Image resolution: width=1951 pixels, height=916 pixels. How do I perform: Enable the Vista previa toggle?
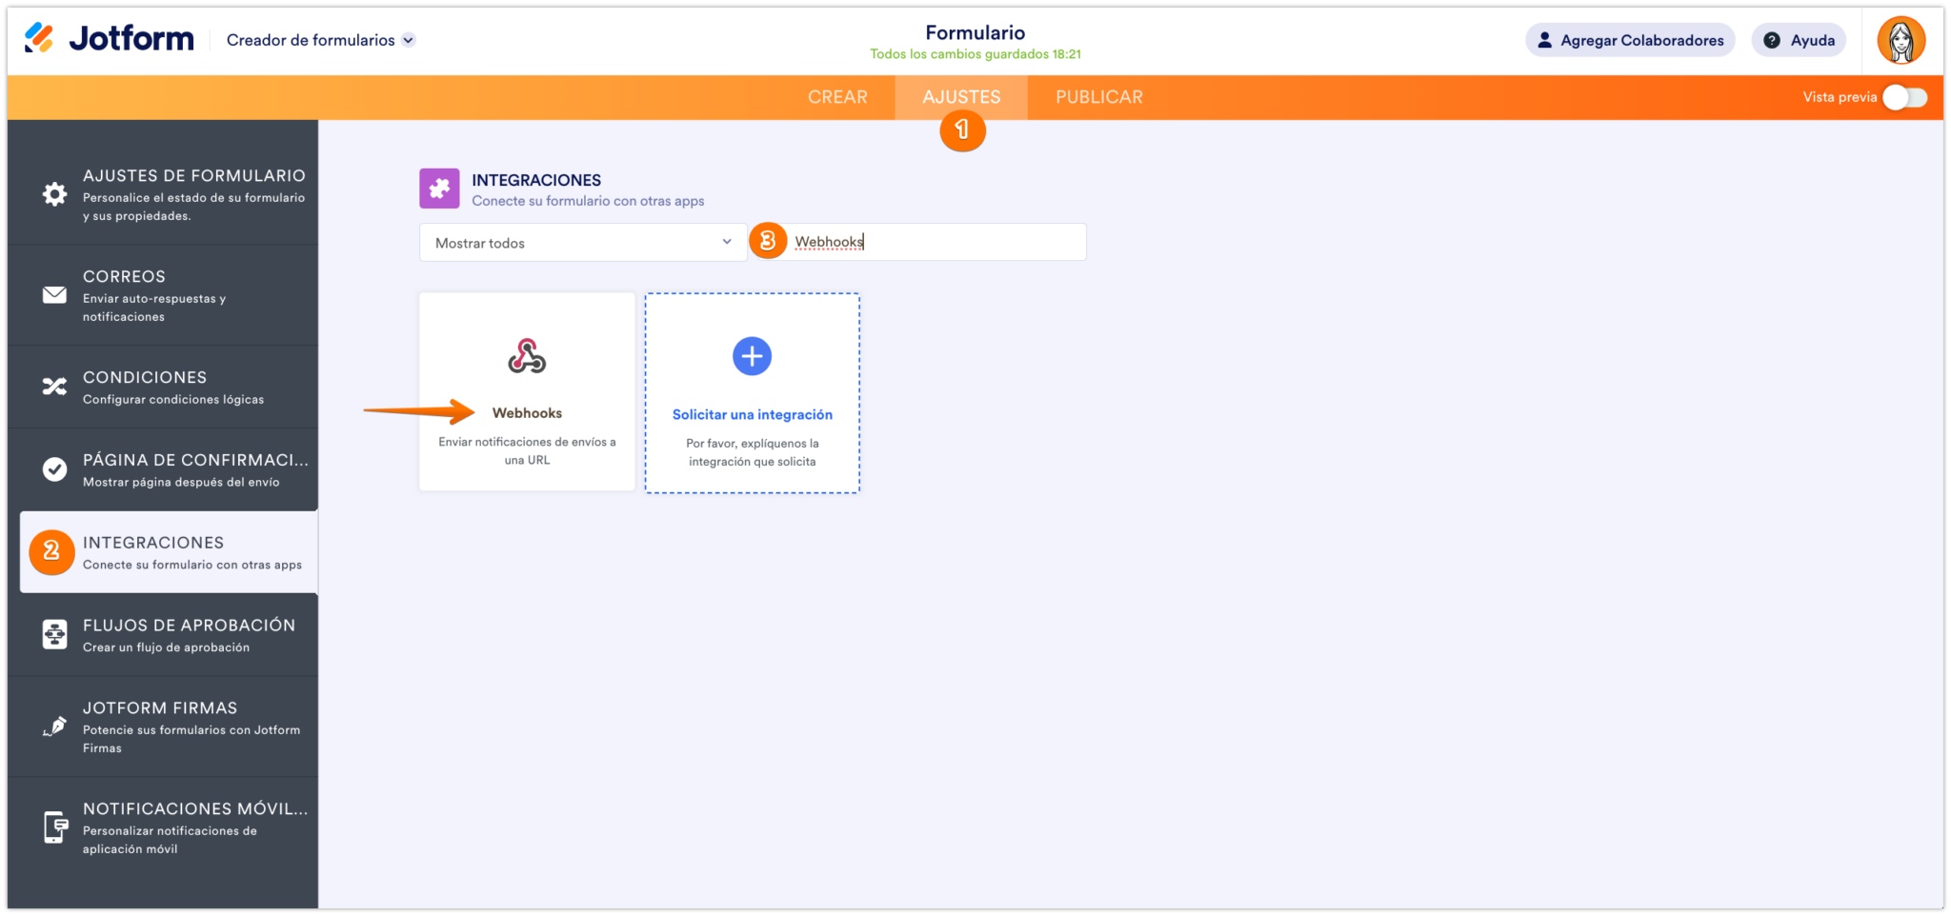1905,97
